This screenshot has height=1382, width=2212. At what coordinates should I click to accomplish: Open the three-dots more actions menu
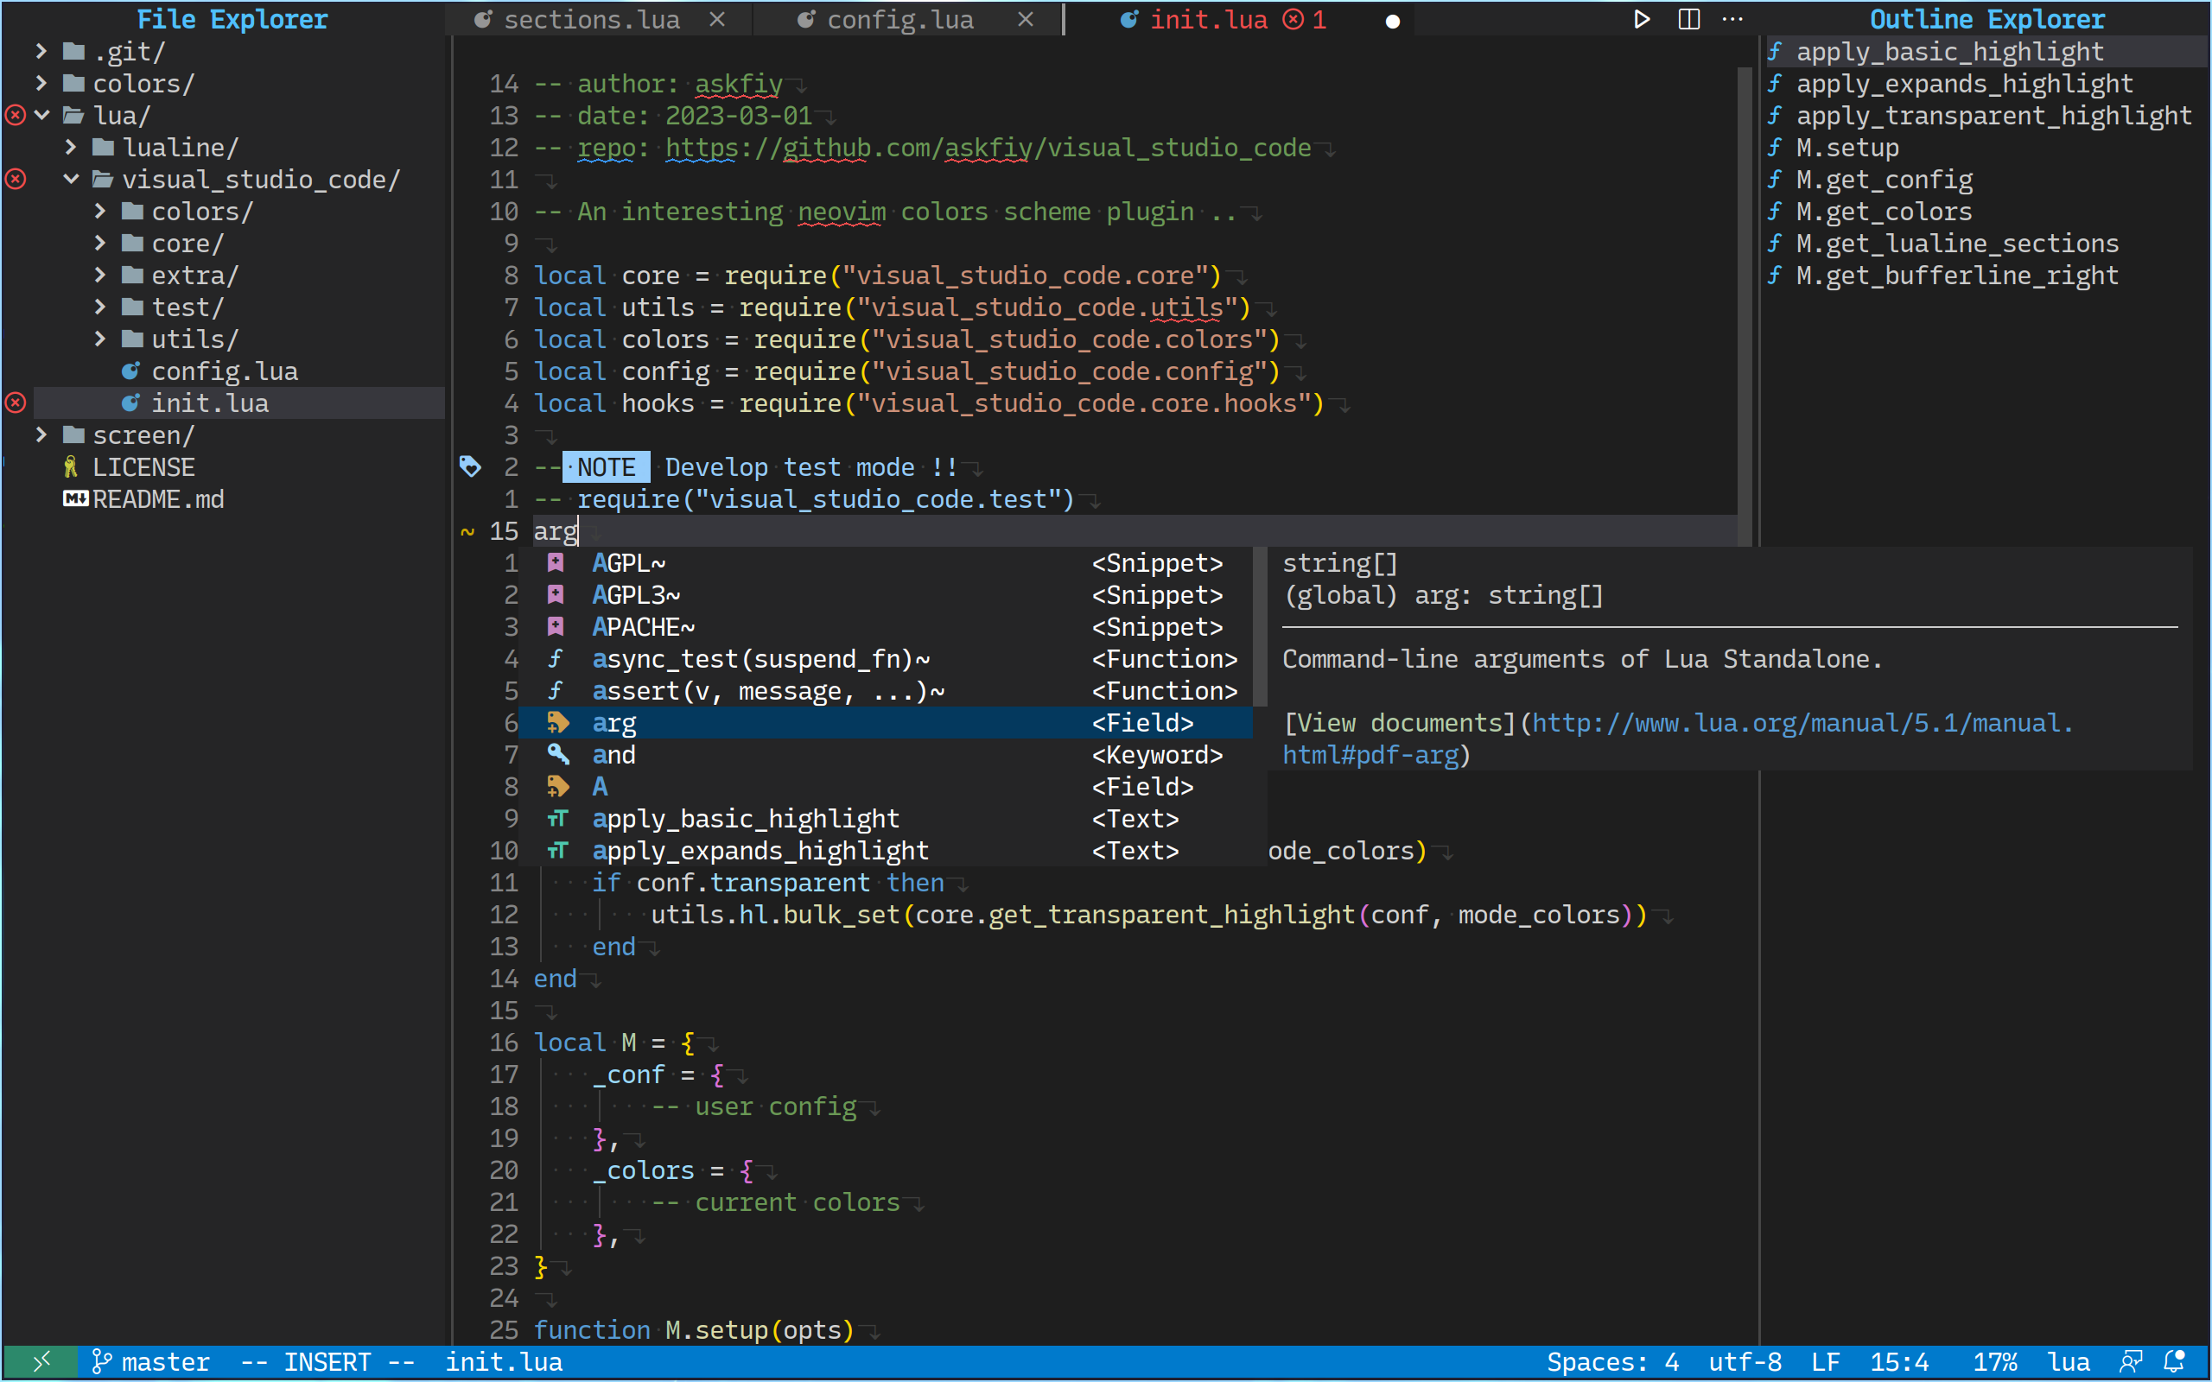pos(1732,19)
